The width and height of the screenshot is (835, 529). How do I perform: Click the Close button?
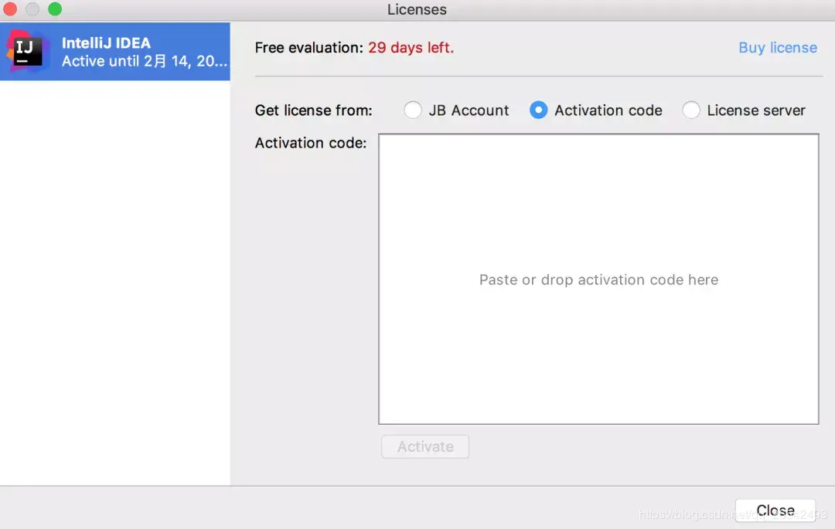tap(775, 510)
